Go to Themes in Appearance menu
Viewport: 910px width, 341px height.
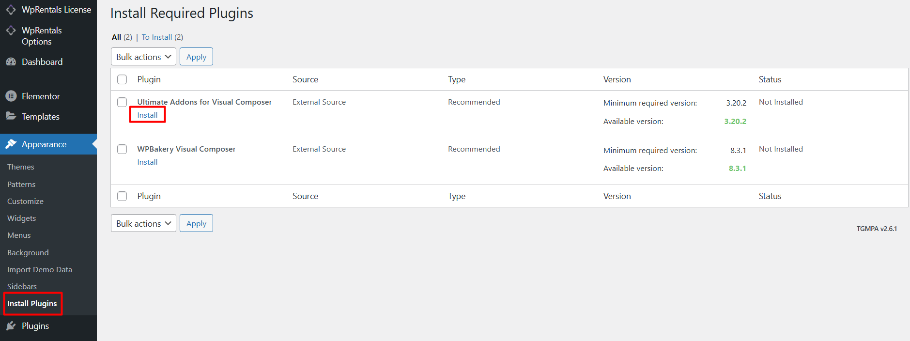tap(21, 167)
